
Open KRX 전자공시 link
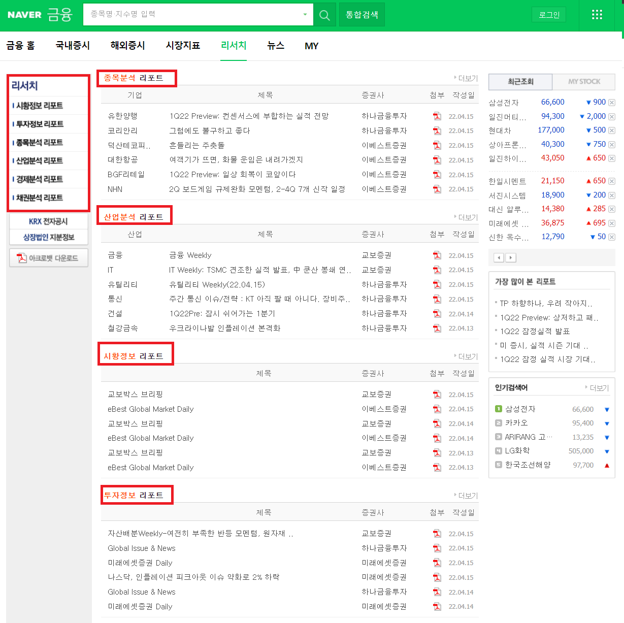click(x=48, y=221)
